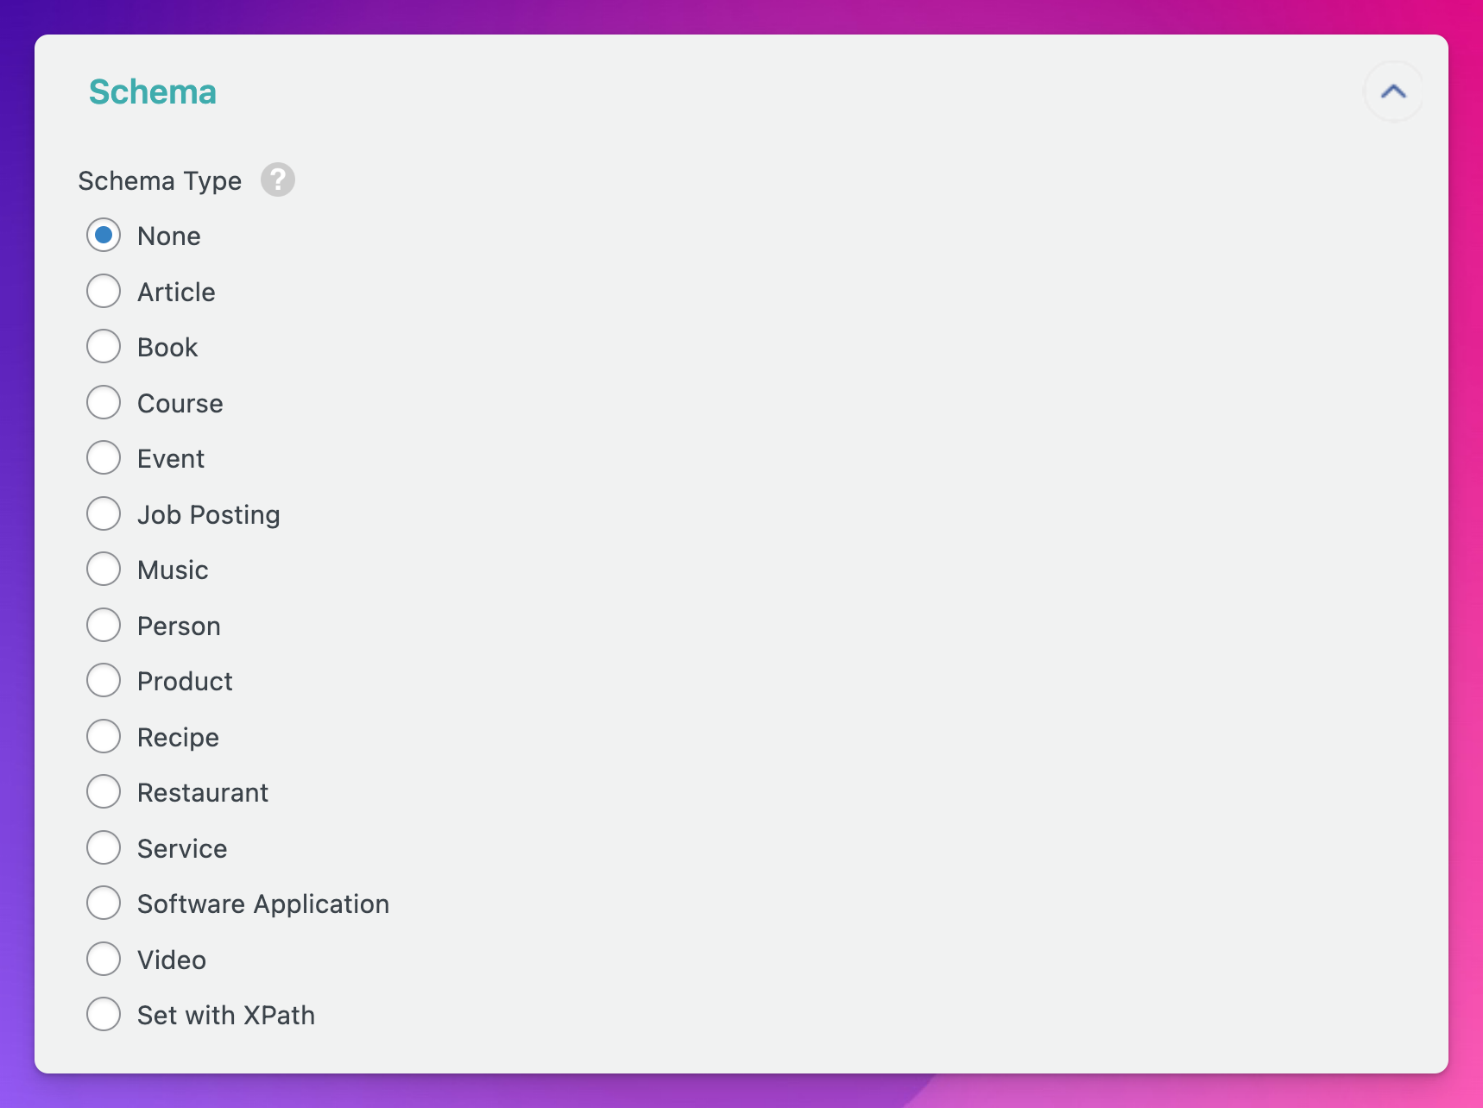This screenshot has width=1483, height=1108.
Task: Click the Recipe label text
Action: pyautogui.click(x=178, y=737)
